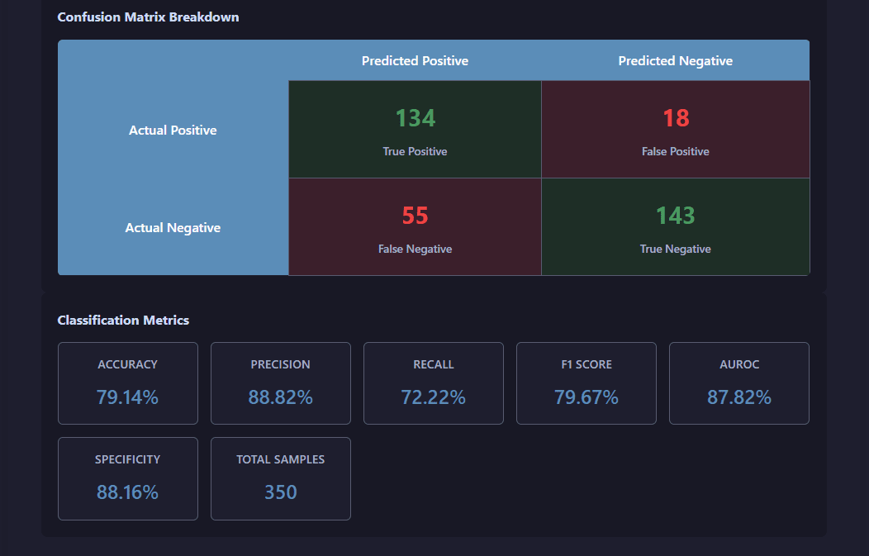Open the Recall metric card label

pyautogui.click(x=434, y=364)
